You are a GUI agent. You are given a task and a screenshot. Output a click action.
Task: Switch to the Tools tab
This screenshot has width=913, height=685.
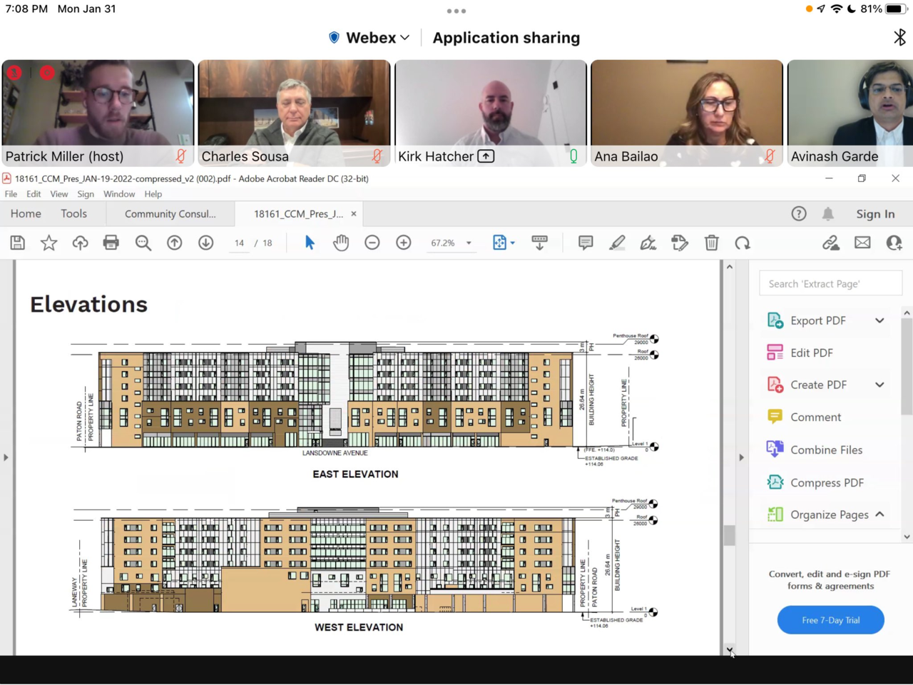73,213
